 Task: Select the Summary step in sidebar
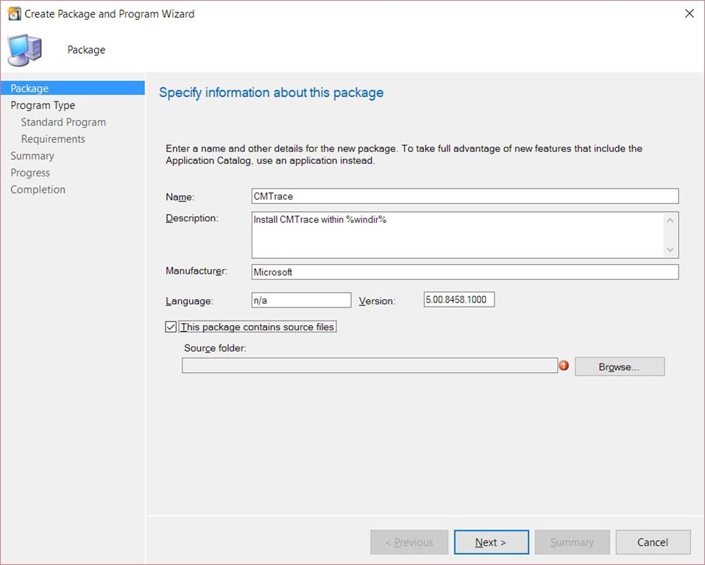pos(32,156)
